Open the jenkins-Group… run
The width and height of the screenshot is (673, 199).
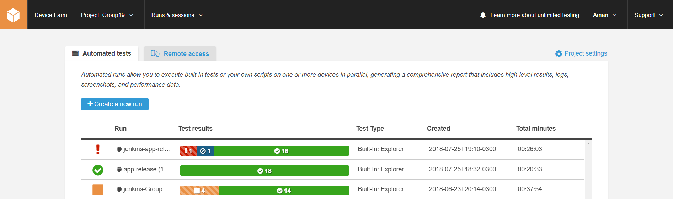coord(146,189)
